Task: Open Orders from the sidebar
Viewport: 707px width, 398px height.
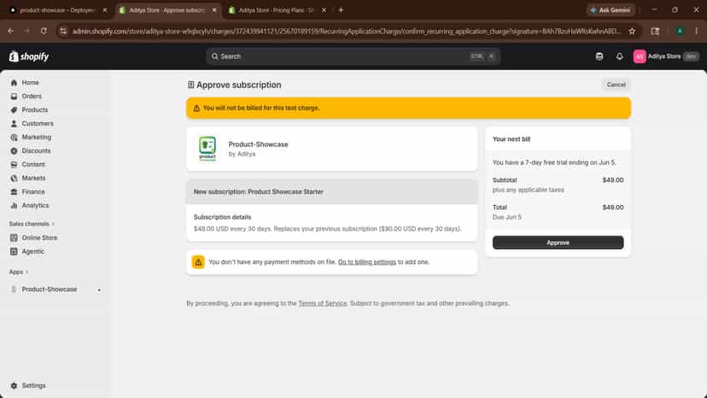Action: coord(31,97)
